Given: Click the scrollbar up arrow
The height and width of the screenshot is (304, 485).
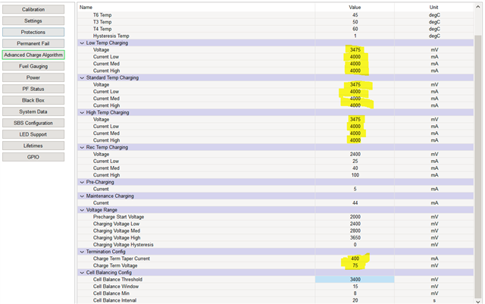Looking at the screenshot, I should tap(478, 7).
